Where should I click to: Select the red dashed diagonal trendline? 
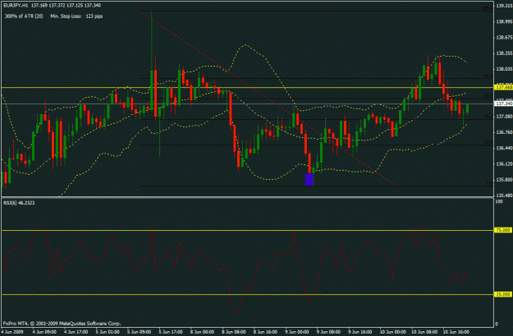tap(268, 99)
